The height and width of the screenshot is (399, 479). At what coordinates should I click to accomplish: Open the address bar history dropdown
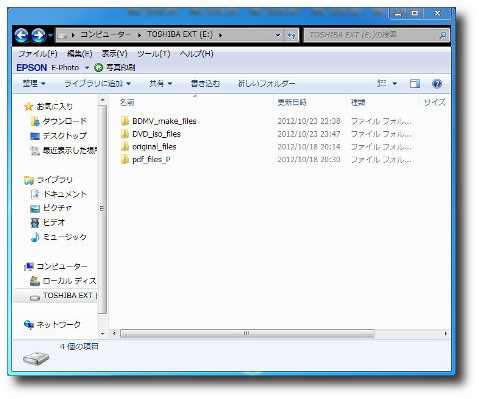pyautogui.click(x=278, y=35)
